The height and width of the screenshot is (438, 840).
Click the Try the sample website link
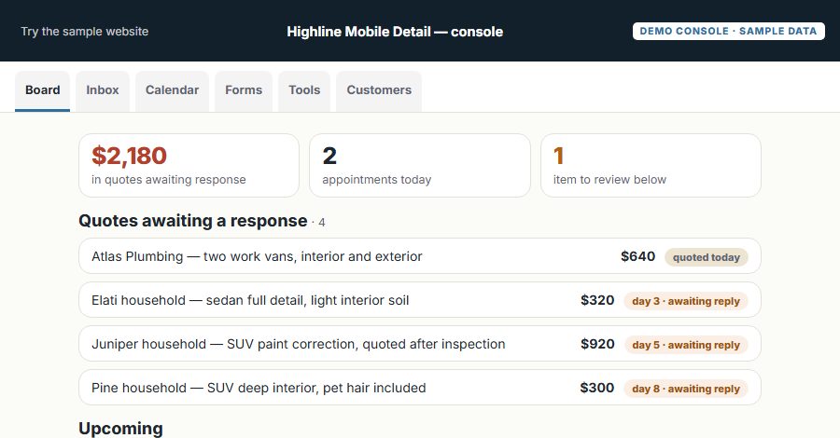pos(85,32)
